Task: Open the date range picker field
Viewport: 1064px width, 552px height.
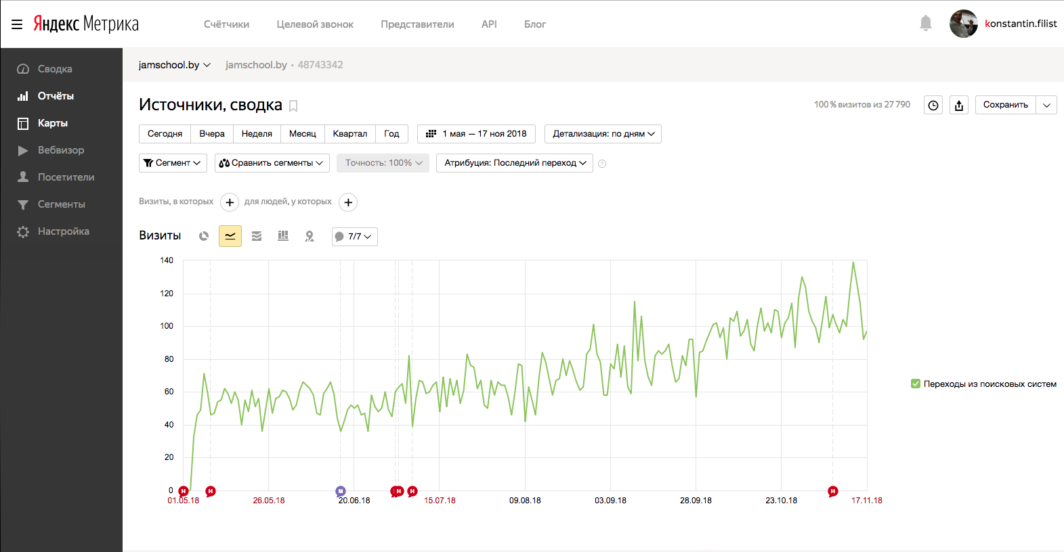Action: 476,134
